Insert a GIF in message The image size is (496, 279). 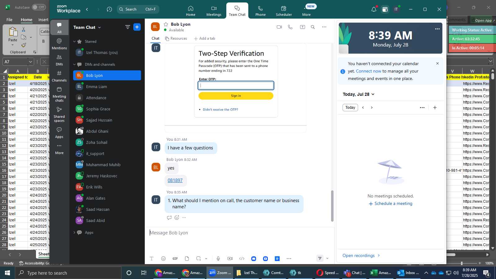[175, 259]
